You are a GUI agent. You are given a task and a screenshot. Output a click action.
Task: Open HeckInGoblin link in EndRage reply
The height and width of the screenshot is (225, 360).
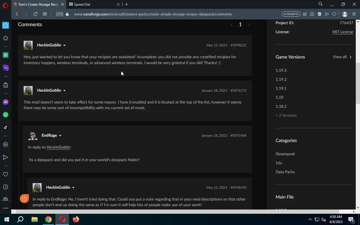58,147
